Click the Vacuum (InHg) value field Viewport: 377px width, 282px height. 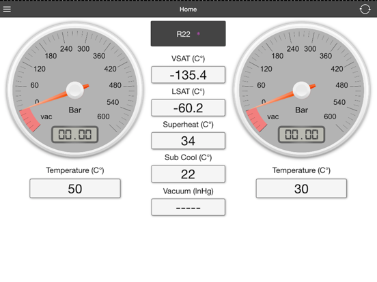coord(188,207)
